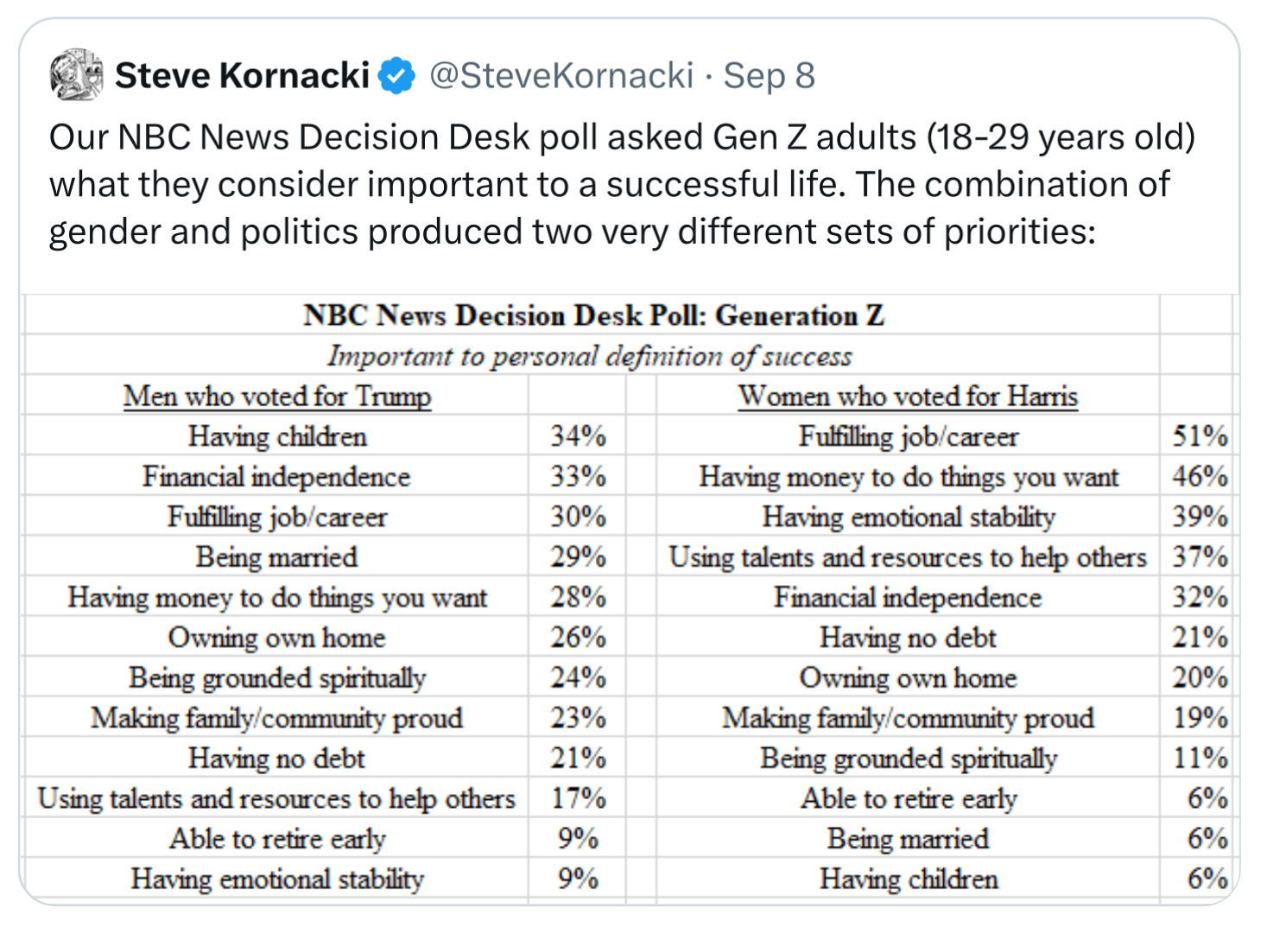
Task: Select 'Owning own home' in the men's column
Action: 276,638
